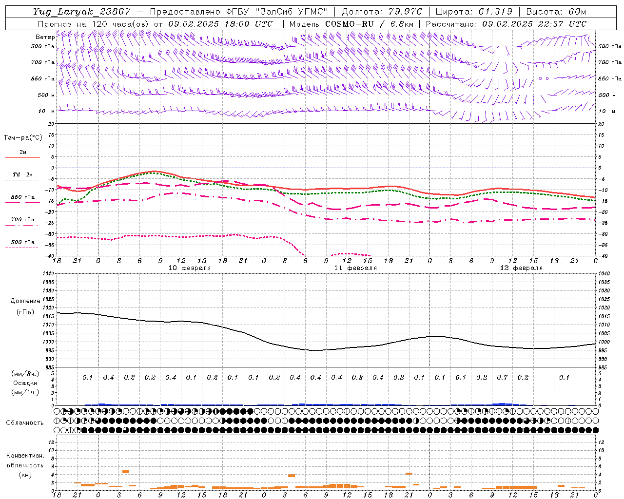Click the 0.7 precipitation value
This screenshot has width=624, height=499.
(502, 377)
